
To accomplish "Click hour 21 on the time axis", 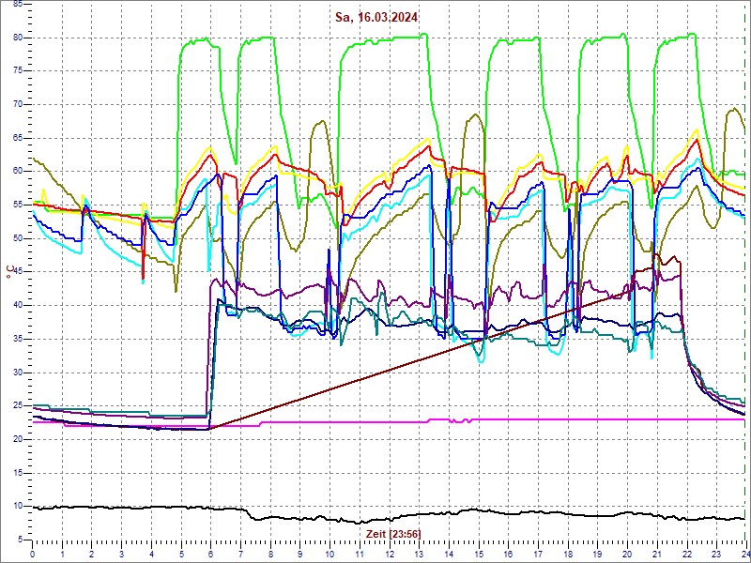I will pos(657,554).
